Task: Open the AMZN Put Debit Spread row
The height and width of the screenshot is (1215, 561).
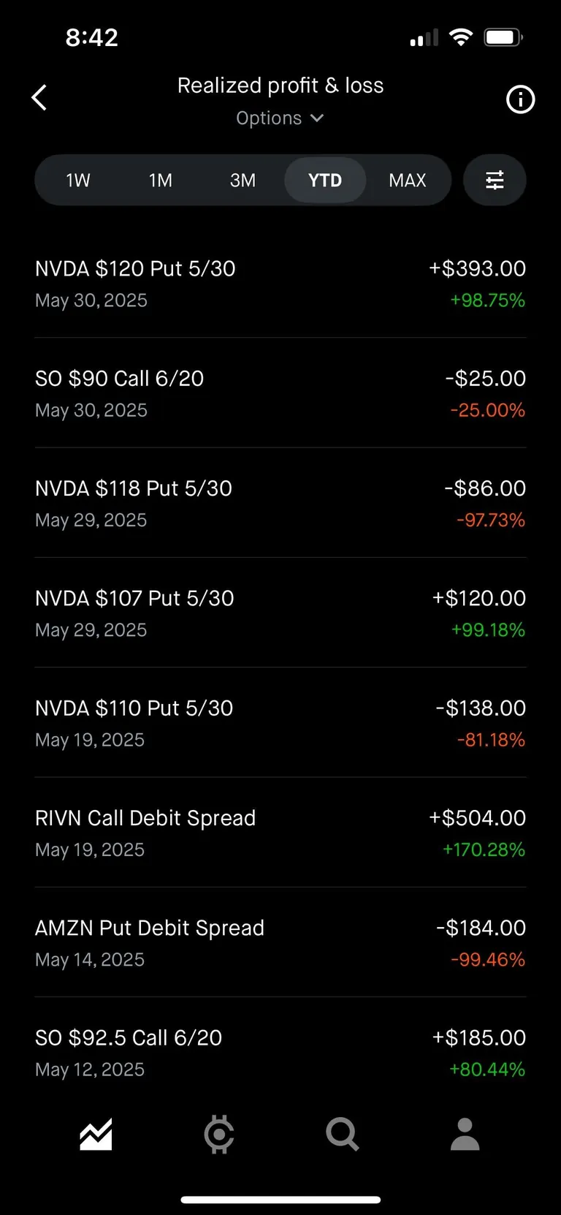Action: point(280,942)
